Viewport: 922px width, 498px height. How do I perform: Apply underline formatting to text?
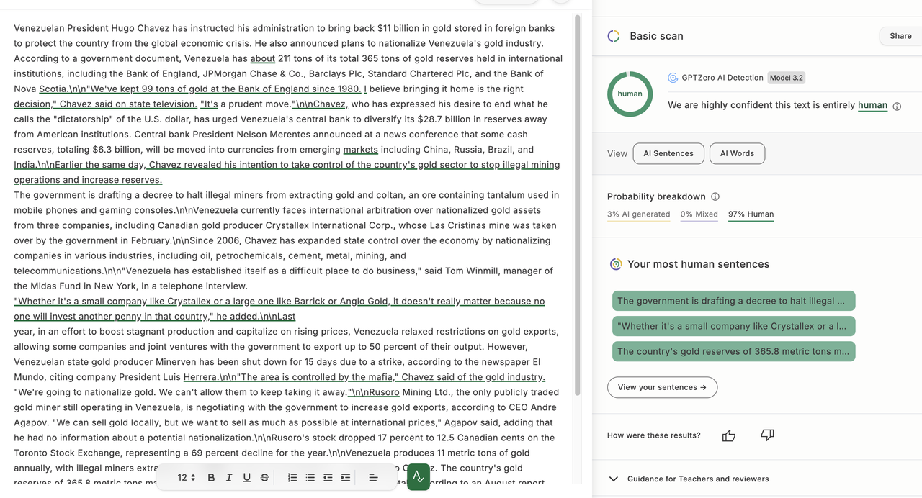pyautogui.click(x=247, y=477)
